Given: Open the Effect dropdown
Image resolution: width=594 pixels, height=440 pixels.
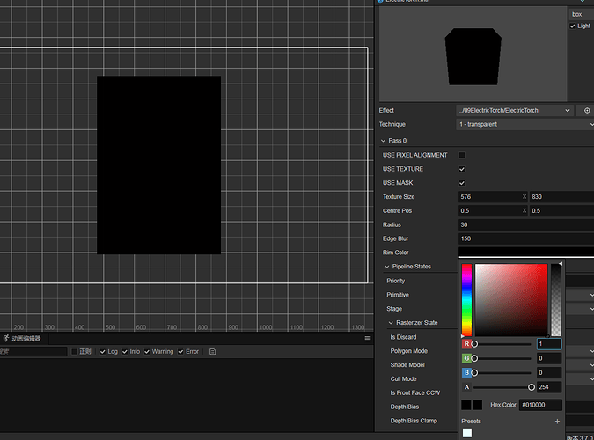Looking at the screenshot, I should [x=515, y=111].
